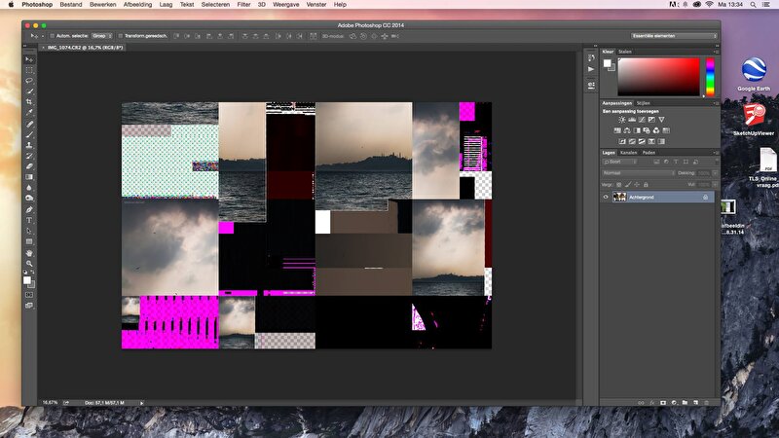Screen dimensions: 779x438
Task: Switch to the Kanalen tab
Action: click(x=629, y=153)
